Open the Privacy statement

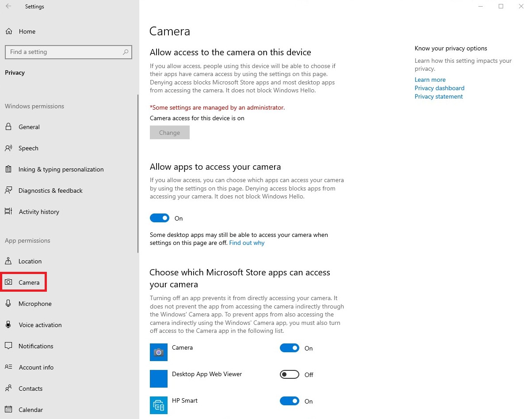tap(439, 96)
